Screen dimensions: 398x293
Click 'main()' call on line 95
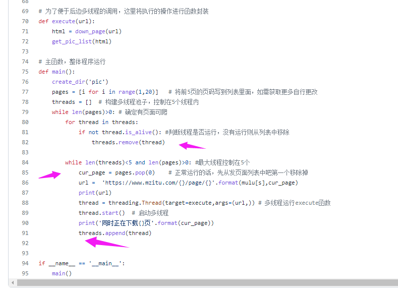pyautogui.click(x=62, y=273)
